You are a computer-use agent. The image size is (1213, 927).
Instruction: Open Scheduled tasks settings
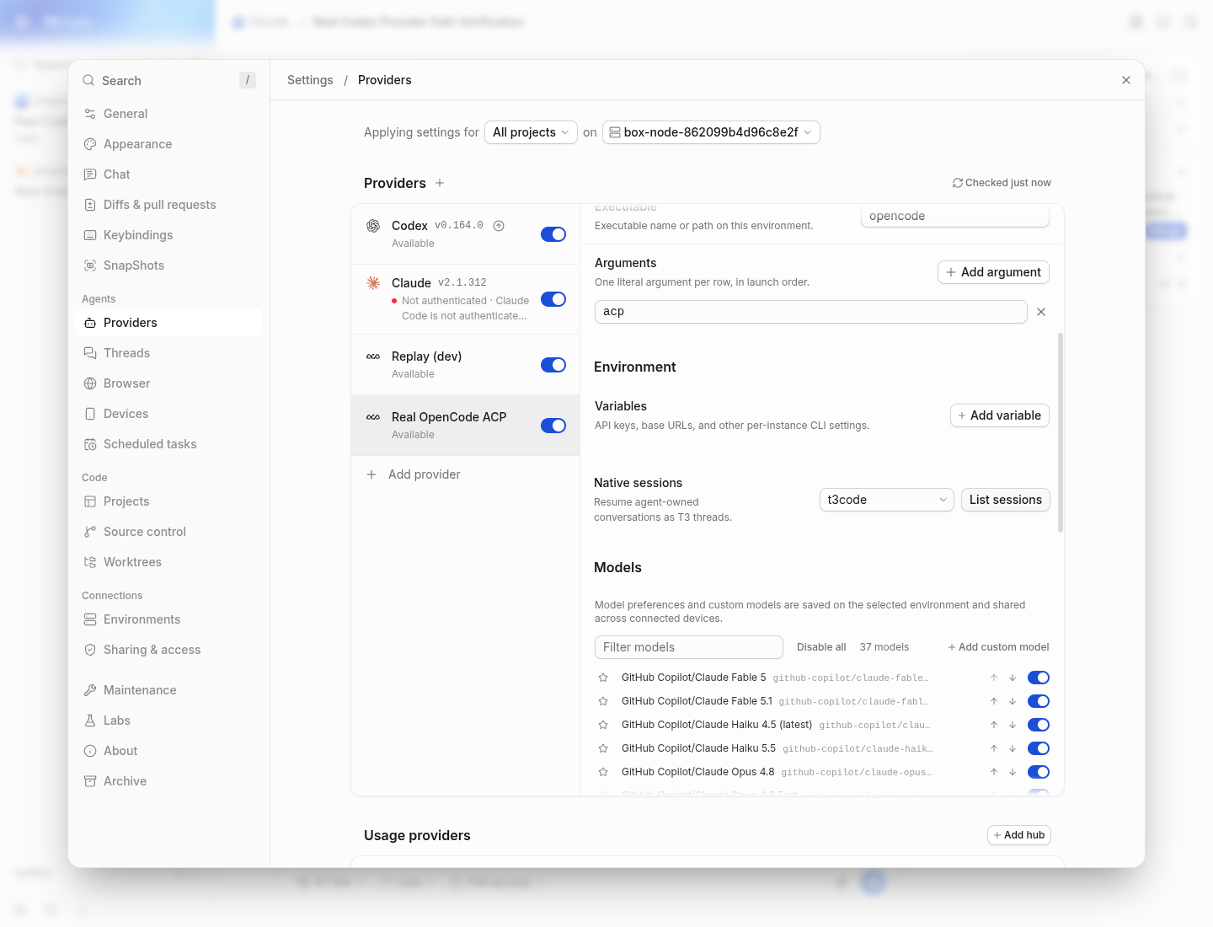(168, 444)
